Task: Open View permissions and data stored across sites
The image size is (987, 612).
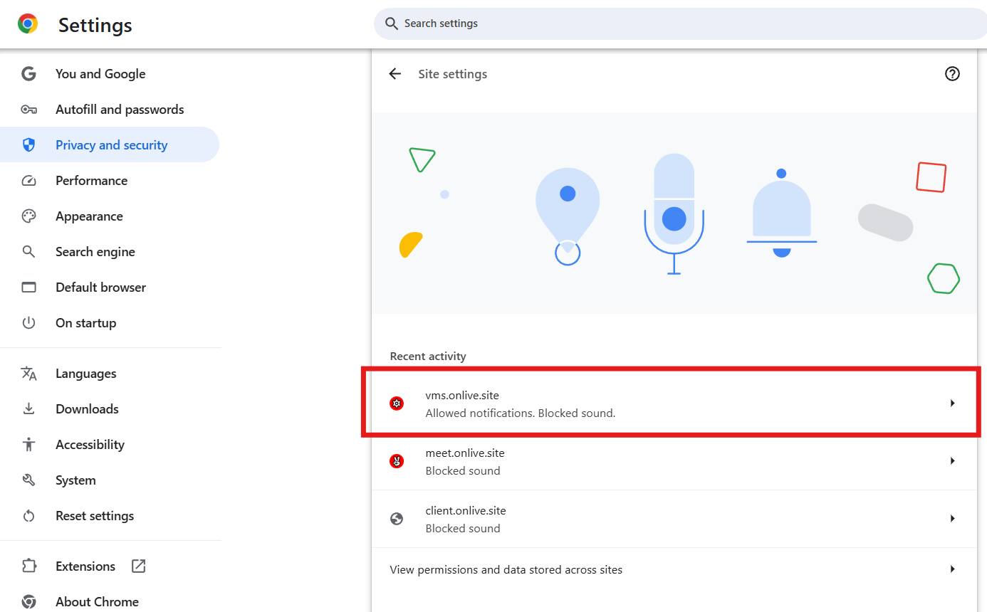Action: 506,570
